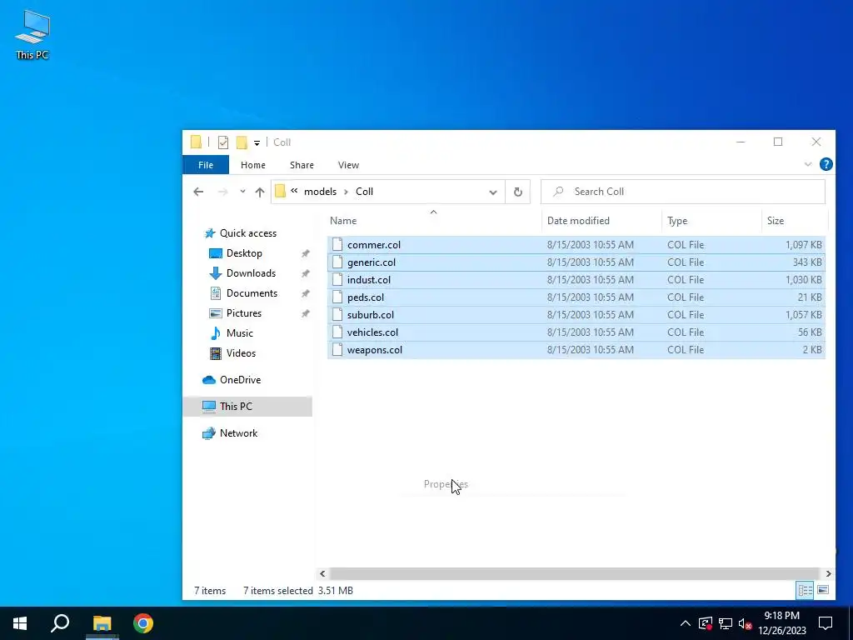
Task: Open Downloads in navigation pane
Action: point(251,273)
